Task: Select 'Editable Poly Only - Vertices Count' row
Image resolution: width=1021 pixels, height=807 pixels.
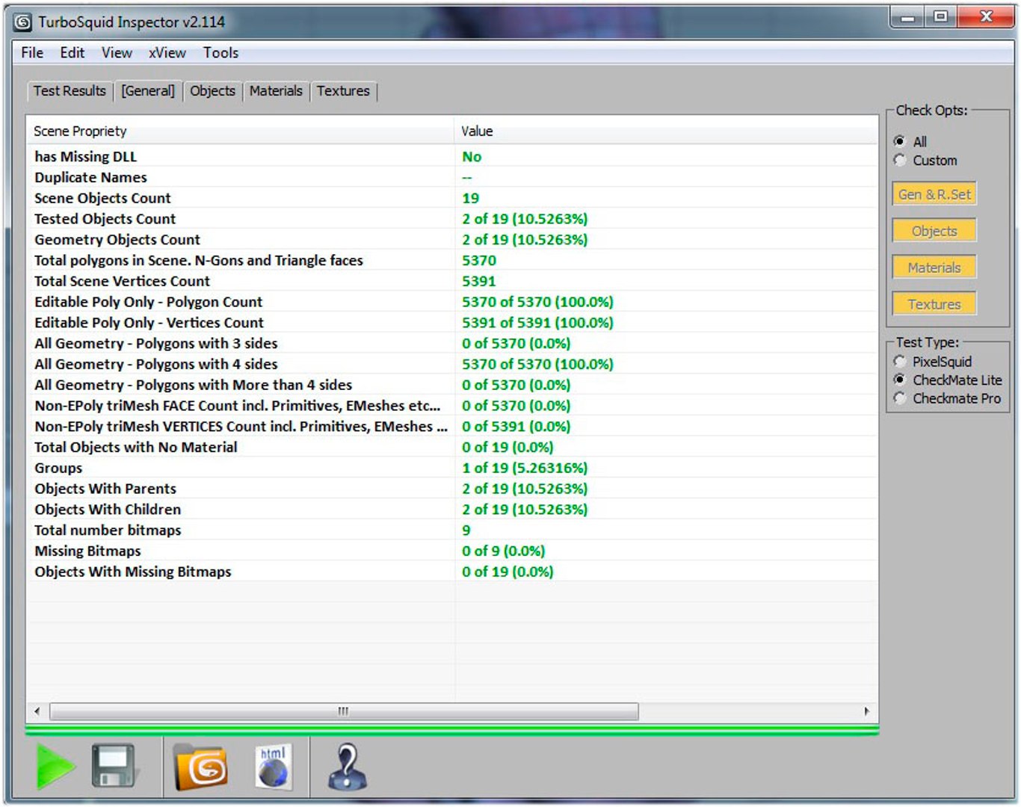Action: 452,323
